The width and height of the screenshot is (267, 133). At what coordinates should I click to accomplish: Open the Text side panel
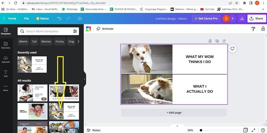pos(6,73)
